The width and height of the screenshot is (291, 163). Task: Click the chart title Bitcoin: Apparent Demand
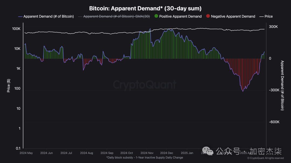pos(145,9)
